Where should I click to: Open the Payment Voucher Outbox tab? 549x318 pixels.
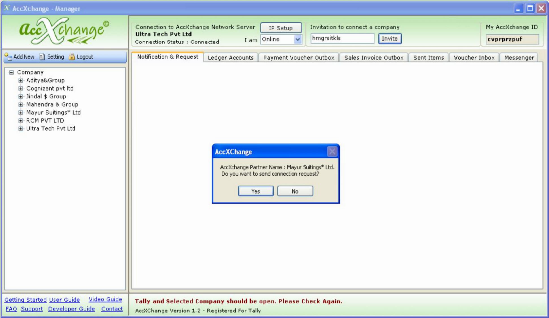pos(299,58)
